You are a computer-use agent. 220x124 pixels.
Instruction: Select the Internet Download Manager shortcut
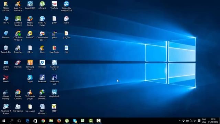(42, 95)
